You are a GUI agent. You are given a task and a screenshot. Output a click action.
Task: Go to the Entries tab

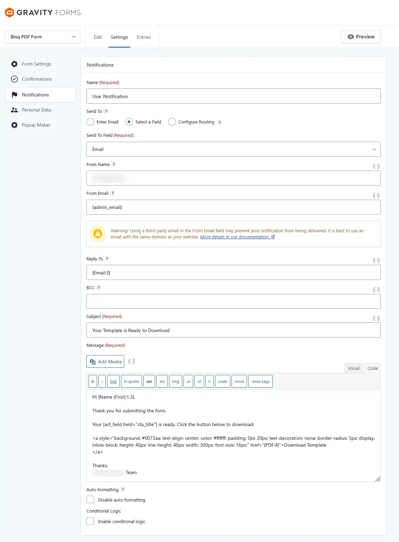144,37
